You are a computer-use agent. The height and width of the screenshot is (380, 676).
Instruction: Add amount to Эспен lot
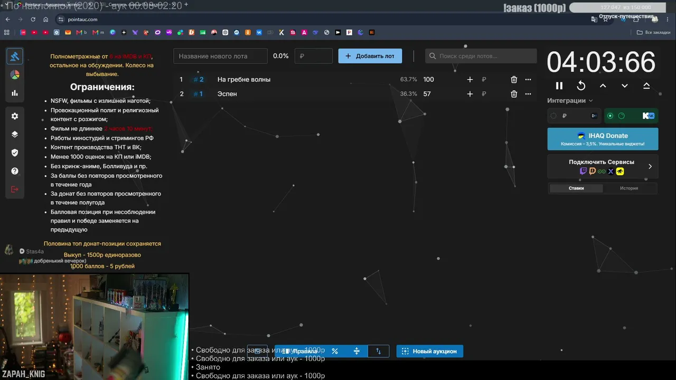coord(470,94)
